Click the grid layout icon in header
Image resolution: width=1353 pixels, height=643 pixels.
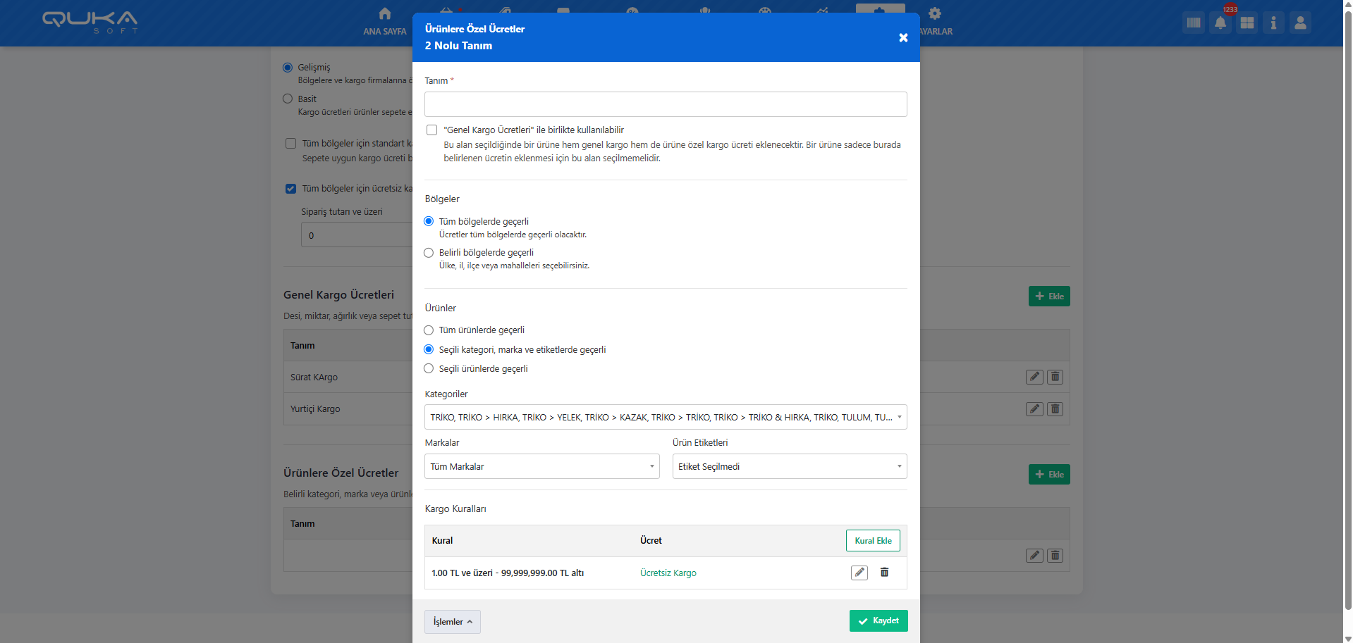(x=1247, y=23)
